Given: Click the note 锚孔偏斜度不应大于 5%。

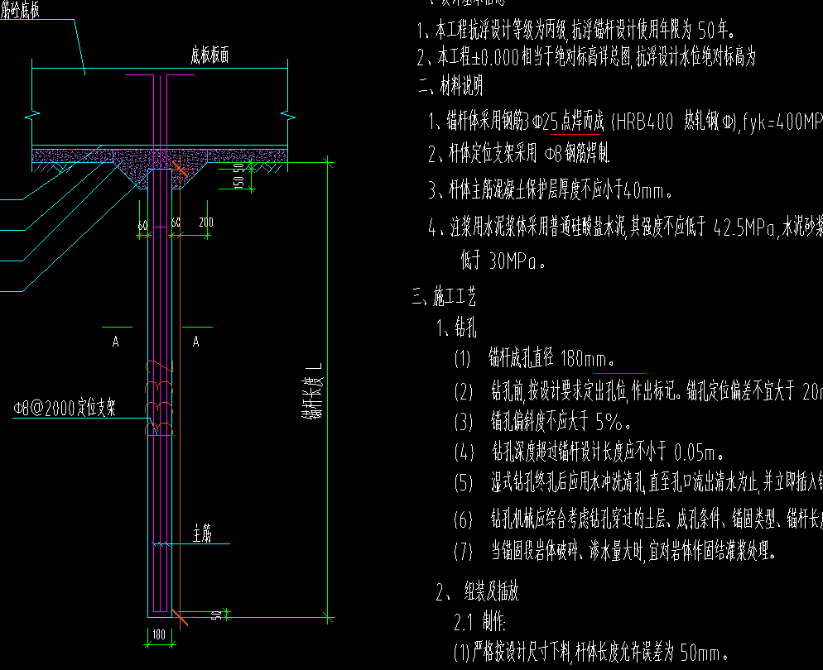Looking at the screenshot, I should (x=542, y=421).
